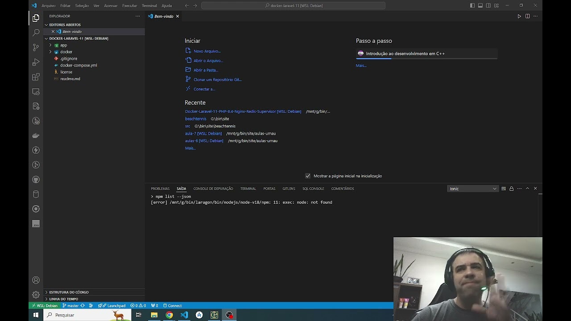The width and height of the screenshot is (571, 321).
Task: Open the Arquivo menu
Action: tap(48, 6)
